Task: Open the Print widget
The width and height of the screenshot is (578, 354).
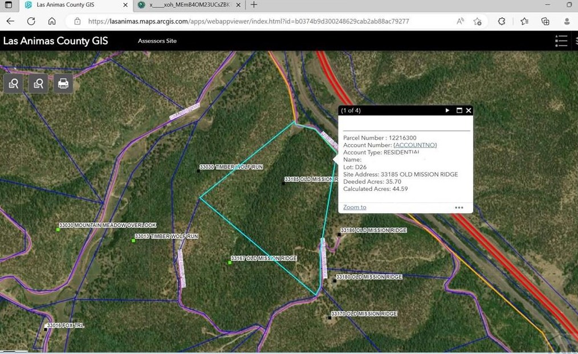Action: click(63, 84)
